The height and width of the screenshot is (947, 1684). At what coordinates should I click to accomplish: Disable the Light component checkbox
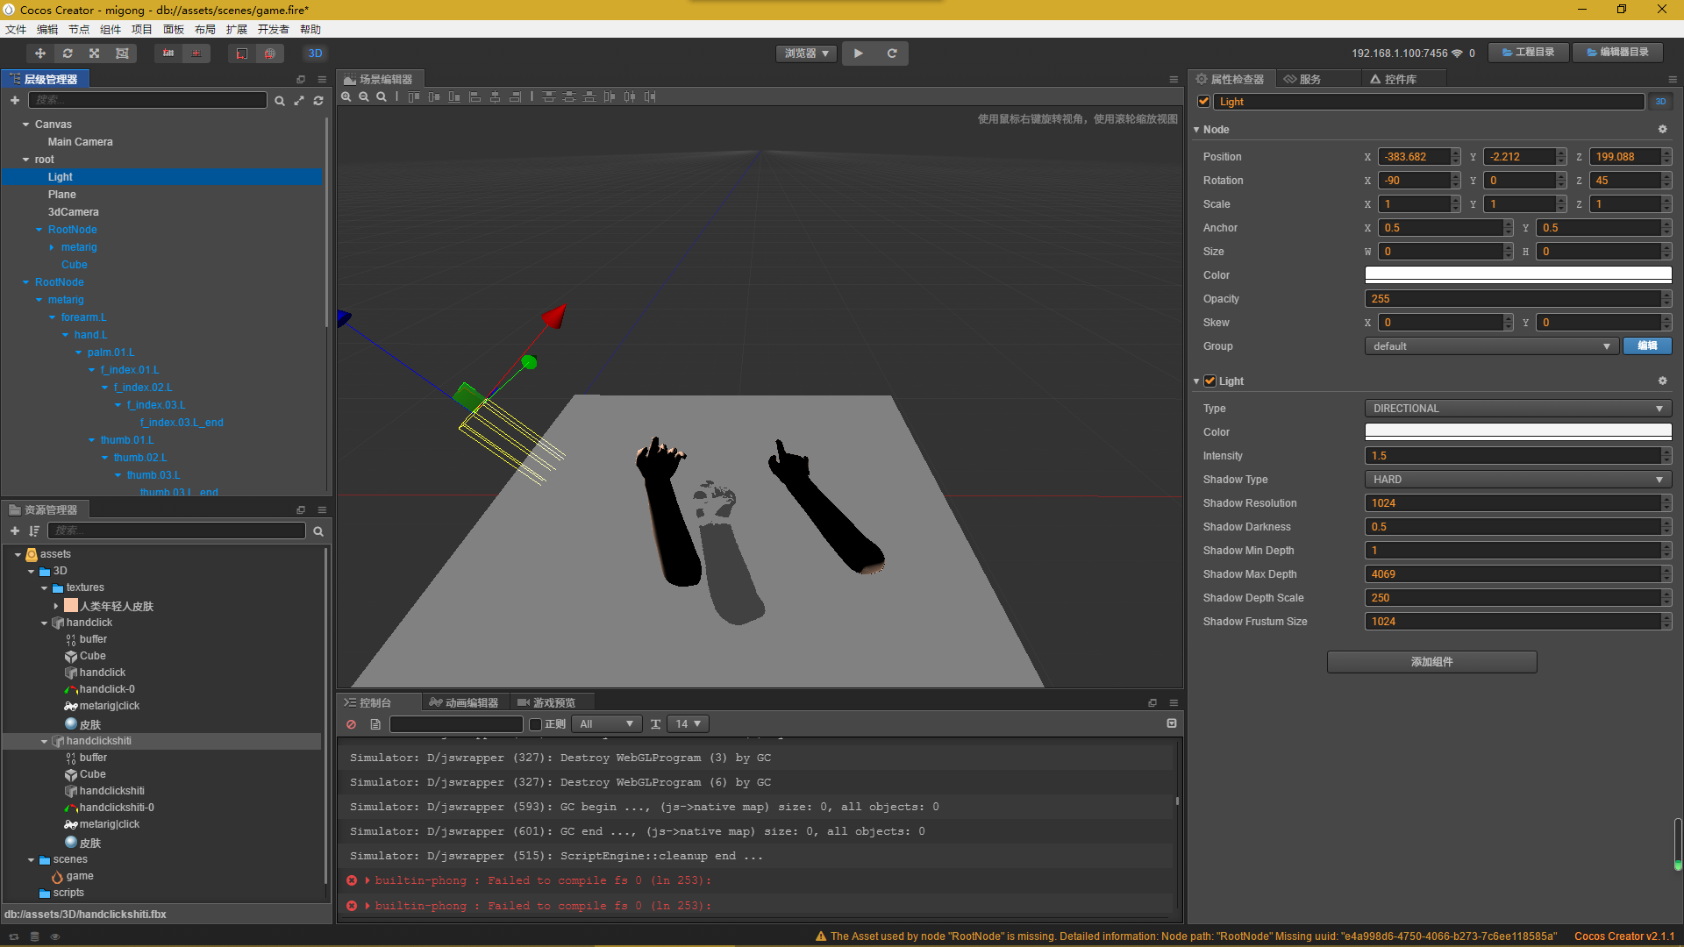point(1210,381)
